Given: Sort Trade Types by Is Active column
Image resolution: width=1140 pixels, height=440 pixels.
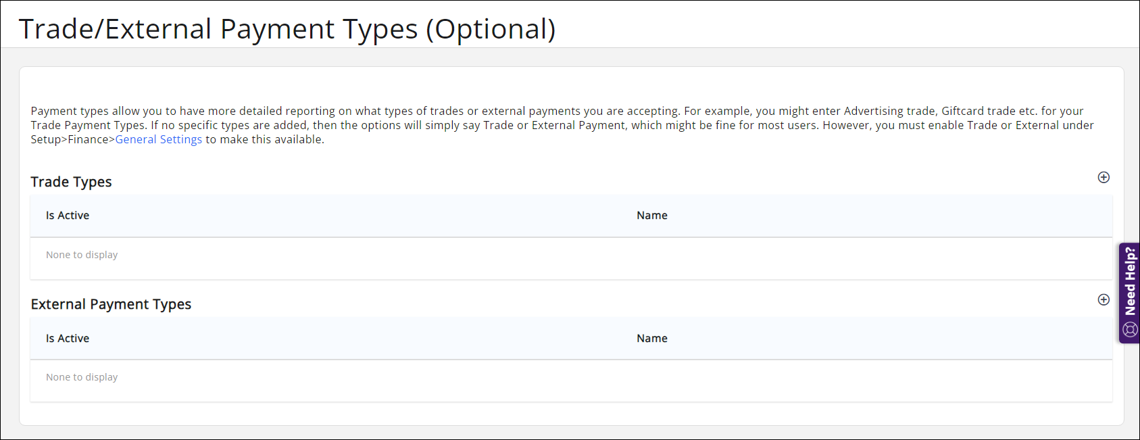Looking at the screenshot, I should click(x=68, y=216).
